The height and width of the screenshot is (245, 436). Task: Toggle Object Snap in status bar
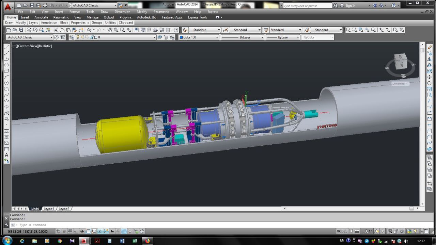[88, 231]
